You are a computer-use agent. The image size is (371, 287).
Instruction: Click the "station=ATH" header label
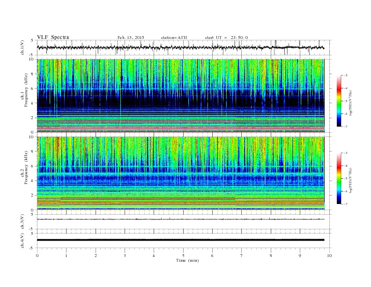174,38
